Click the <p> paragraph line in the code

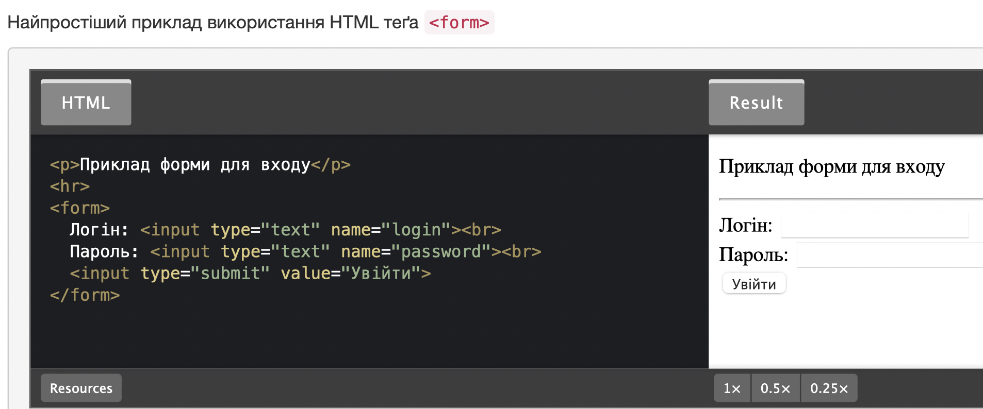tap(200, 165)
